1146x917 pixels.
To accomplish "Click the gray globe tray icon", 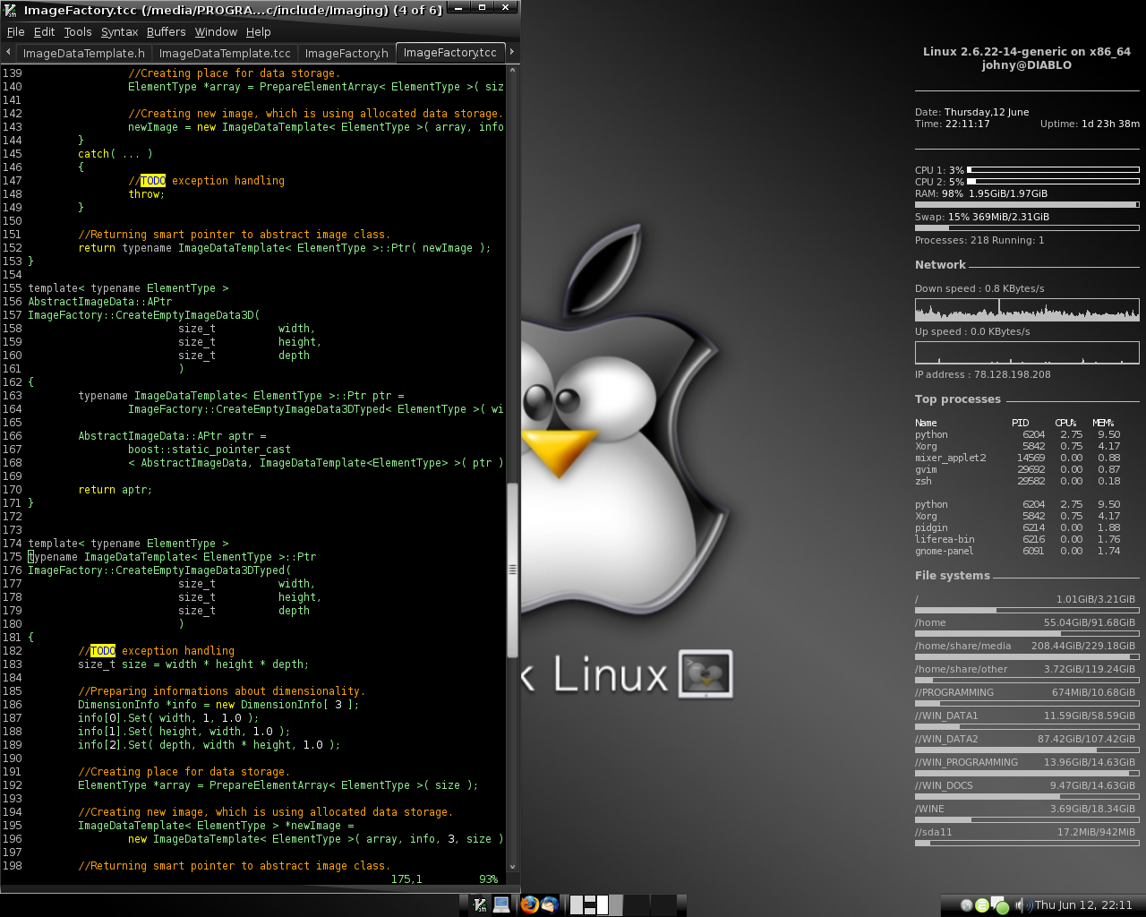I will coord(966,905).
